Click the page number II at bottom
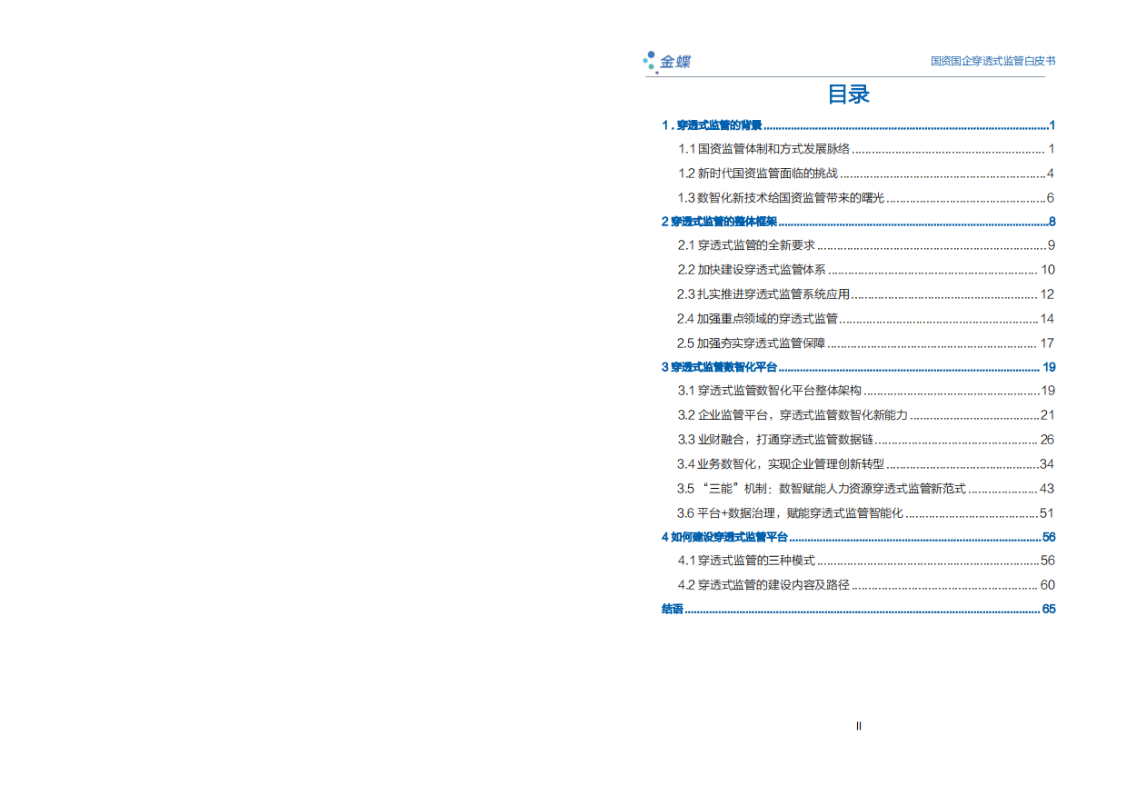 tap(858, 727)
